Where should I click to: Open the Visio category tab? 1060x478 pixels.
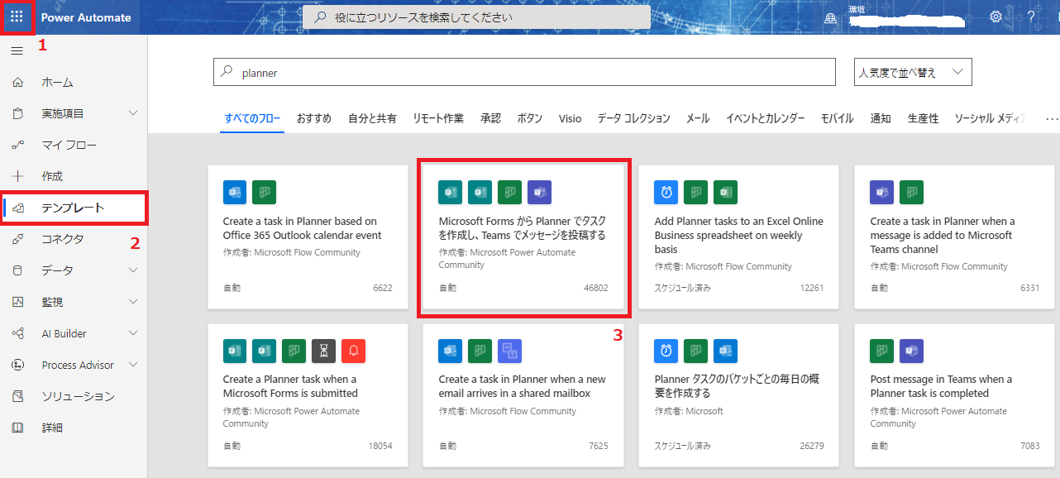tap(570, 119)
